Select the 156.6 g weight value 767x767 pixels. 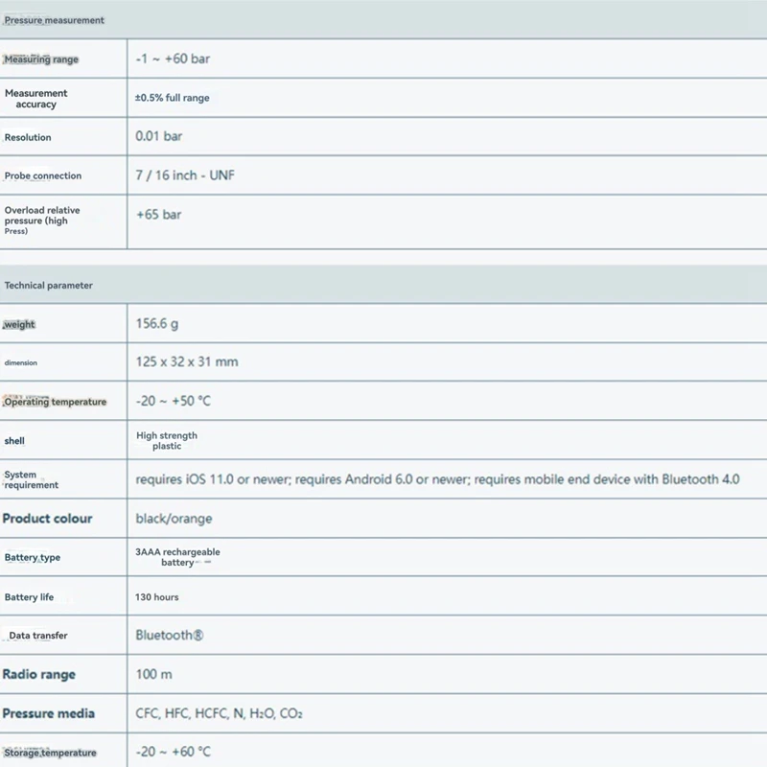click(x=157, y=324)
